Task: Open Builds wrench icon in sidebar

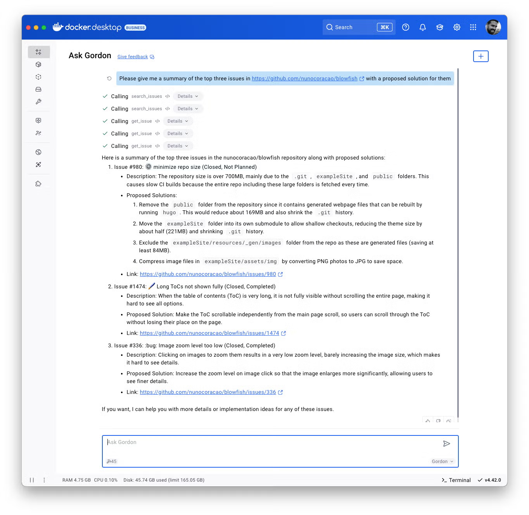Action: 38,102
